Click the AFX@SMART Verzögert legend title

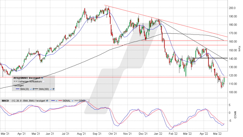(x=27, y=78)
